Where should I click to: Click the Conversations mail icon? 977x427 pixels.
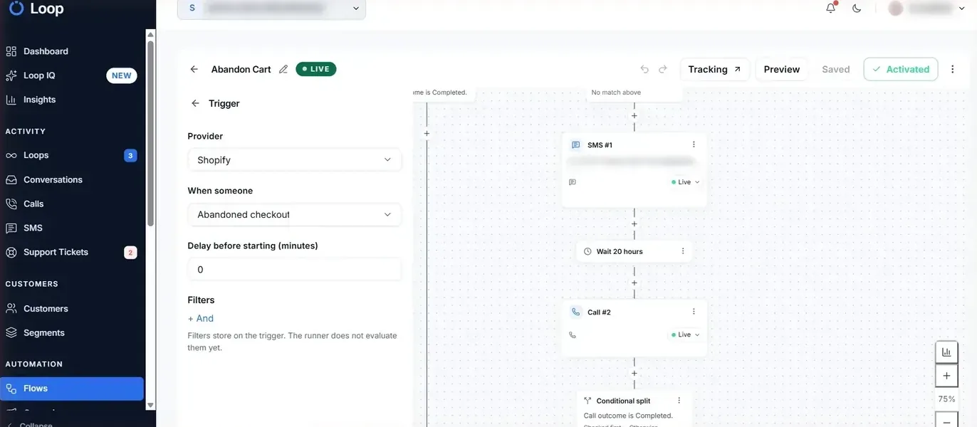click(x=11, y=179)
